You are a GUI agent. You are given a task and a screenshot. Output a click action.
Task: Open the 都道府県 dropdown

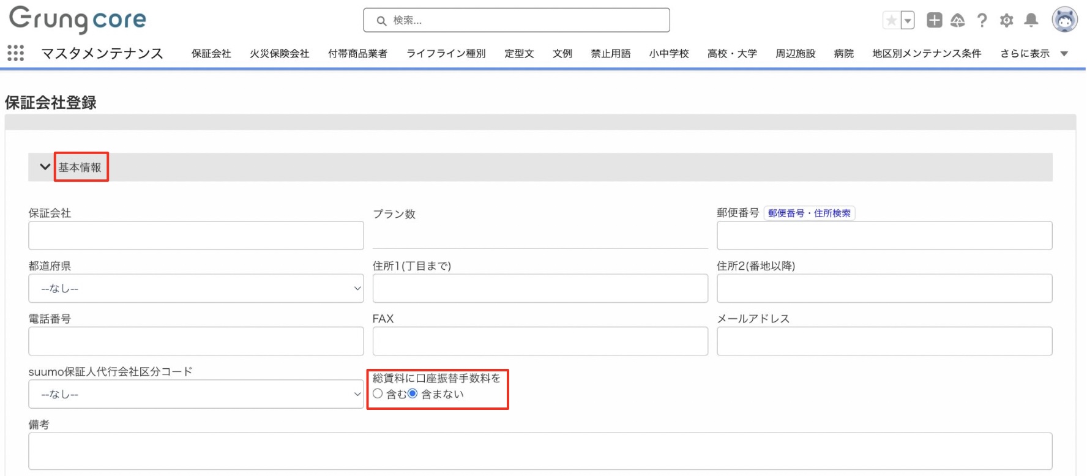click(x=196, y=288)
